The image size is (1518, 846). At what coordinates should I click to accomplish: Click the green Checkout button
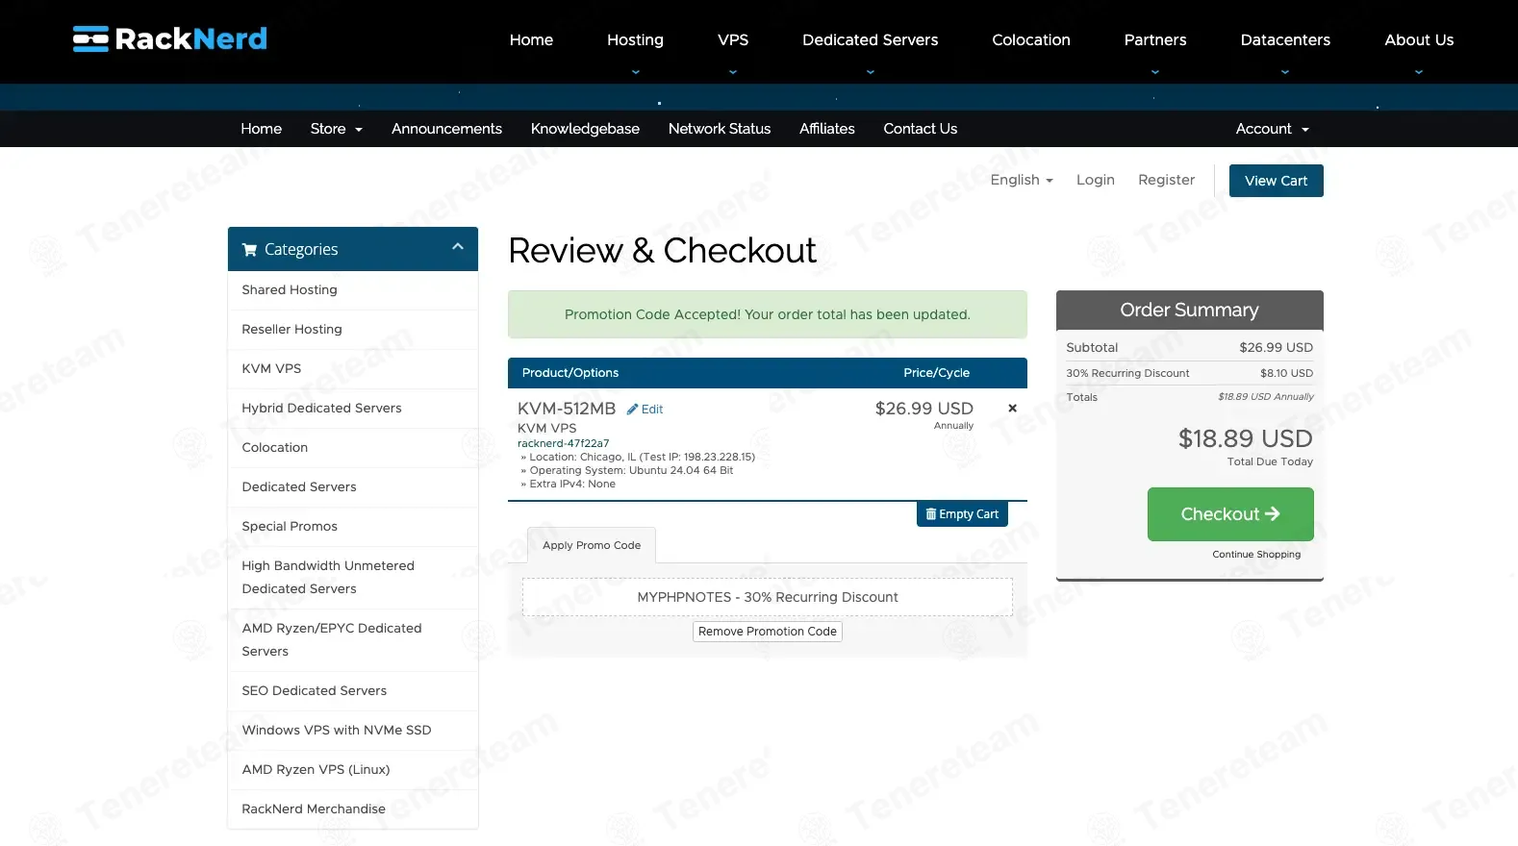coord(1229,514)
